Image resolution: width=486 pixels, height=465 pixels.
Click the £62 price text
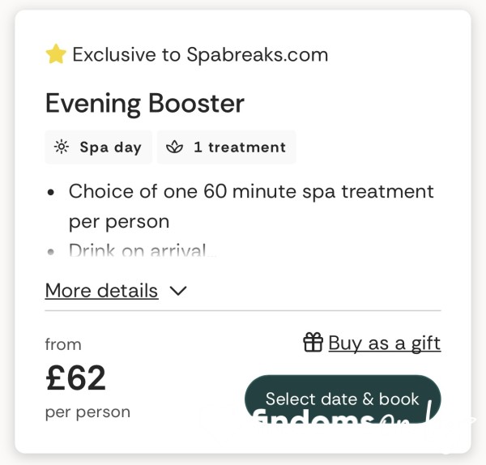pyautogui.click(x=75, y=378)
